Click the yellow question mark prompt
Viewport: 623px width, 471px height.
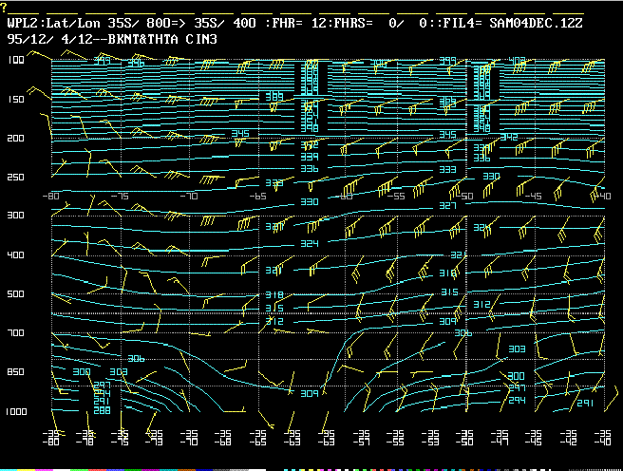click(x=4, y=8)
